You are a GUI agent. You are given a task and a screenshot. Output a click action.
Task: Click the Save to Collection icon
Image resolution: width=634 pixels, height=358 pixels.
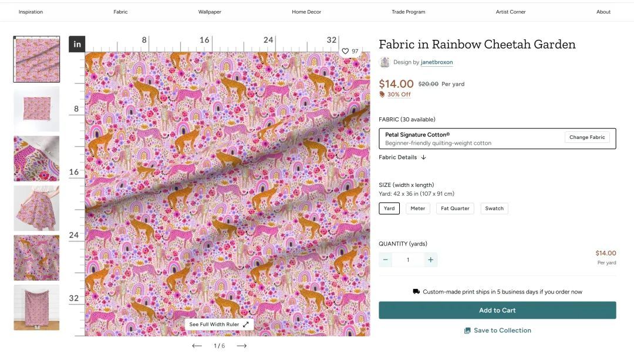(467, 330)
